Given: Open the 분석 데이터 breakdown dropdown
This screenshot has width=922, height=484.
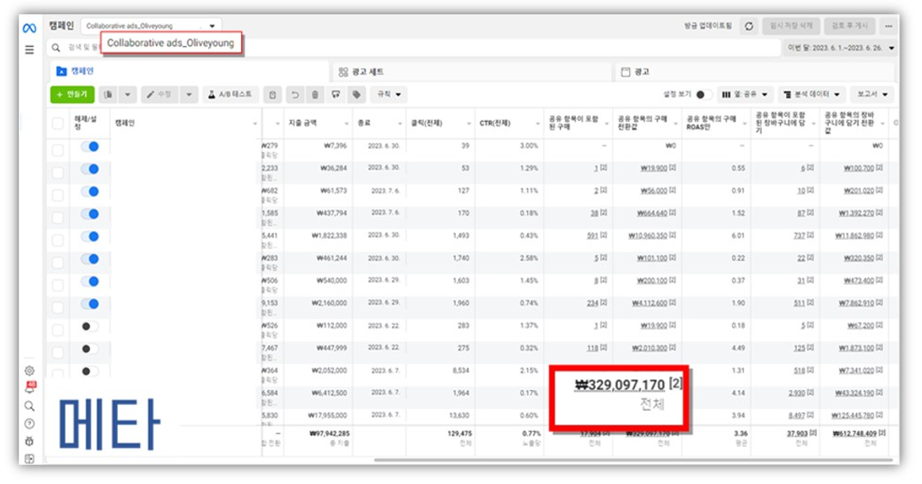Looking at the screenshot, I should (x=811, y=94).
